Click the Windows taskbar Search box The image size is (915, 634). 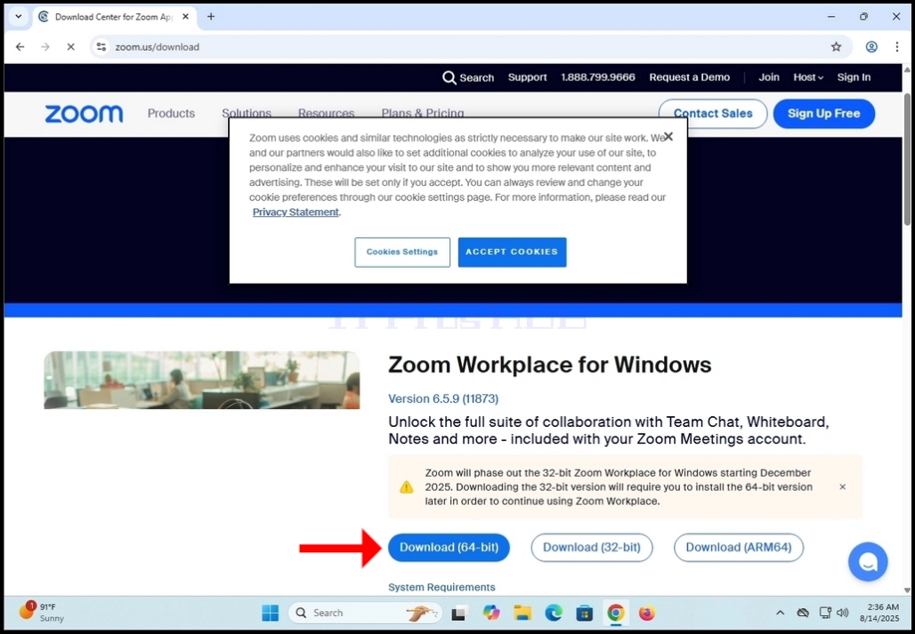click(365, 613)
